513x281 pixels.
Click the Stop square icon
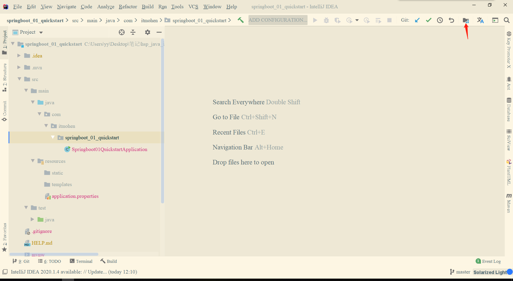(389, 20)
